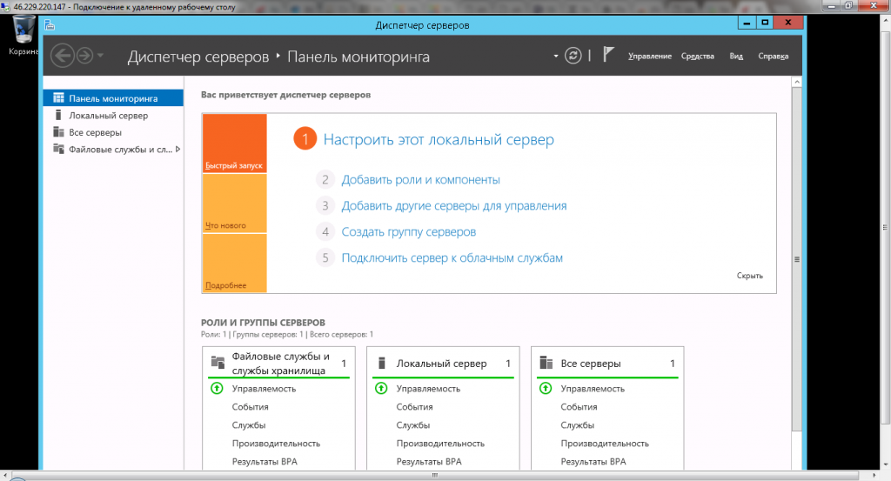
Task: Click the green status icon in Все серверы tile
Action: (546, 389)
